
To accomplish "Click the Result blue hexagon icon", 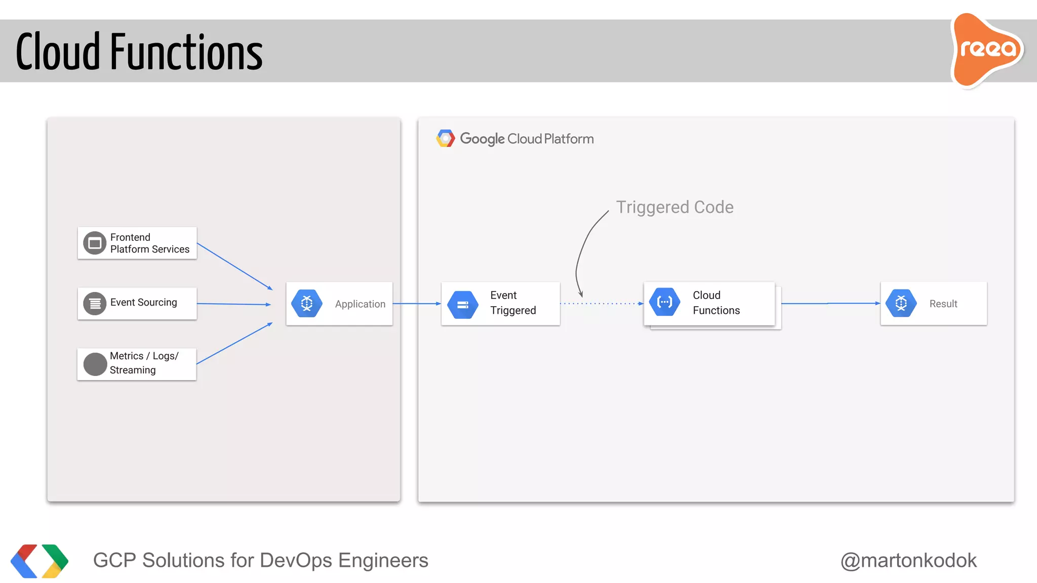I will [x=901, y=304].
